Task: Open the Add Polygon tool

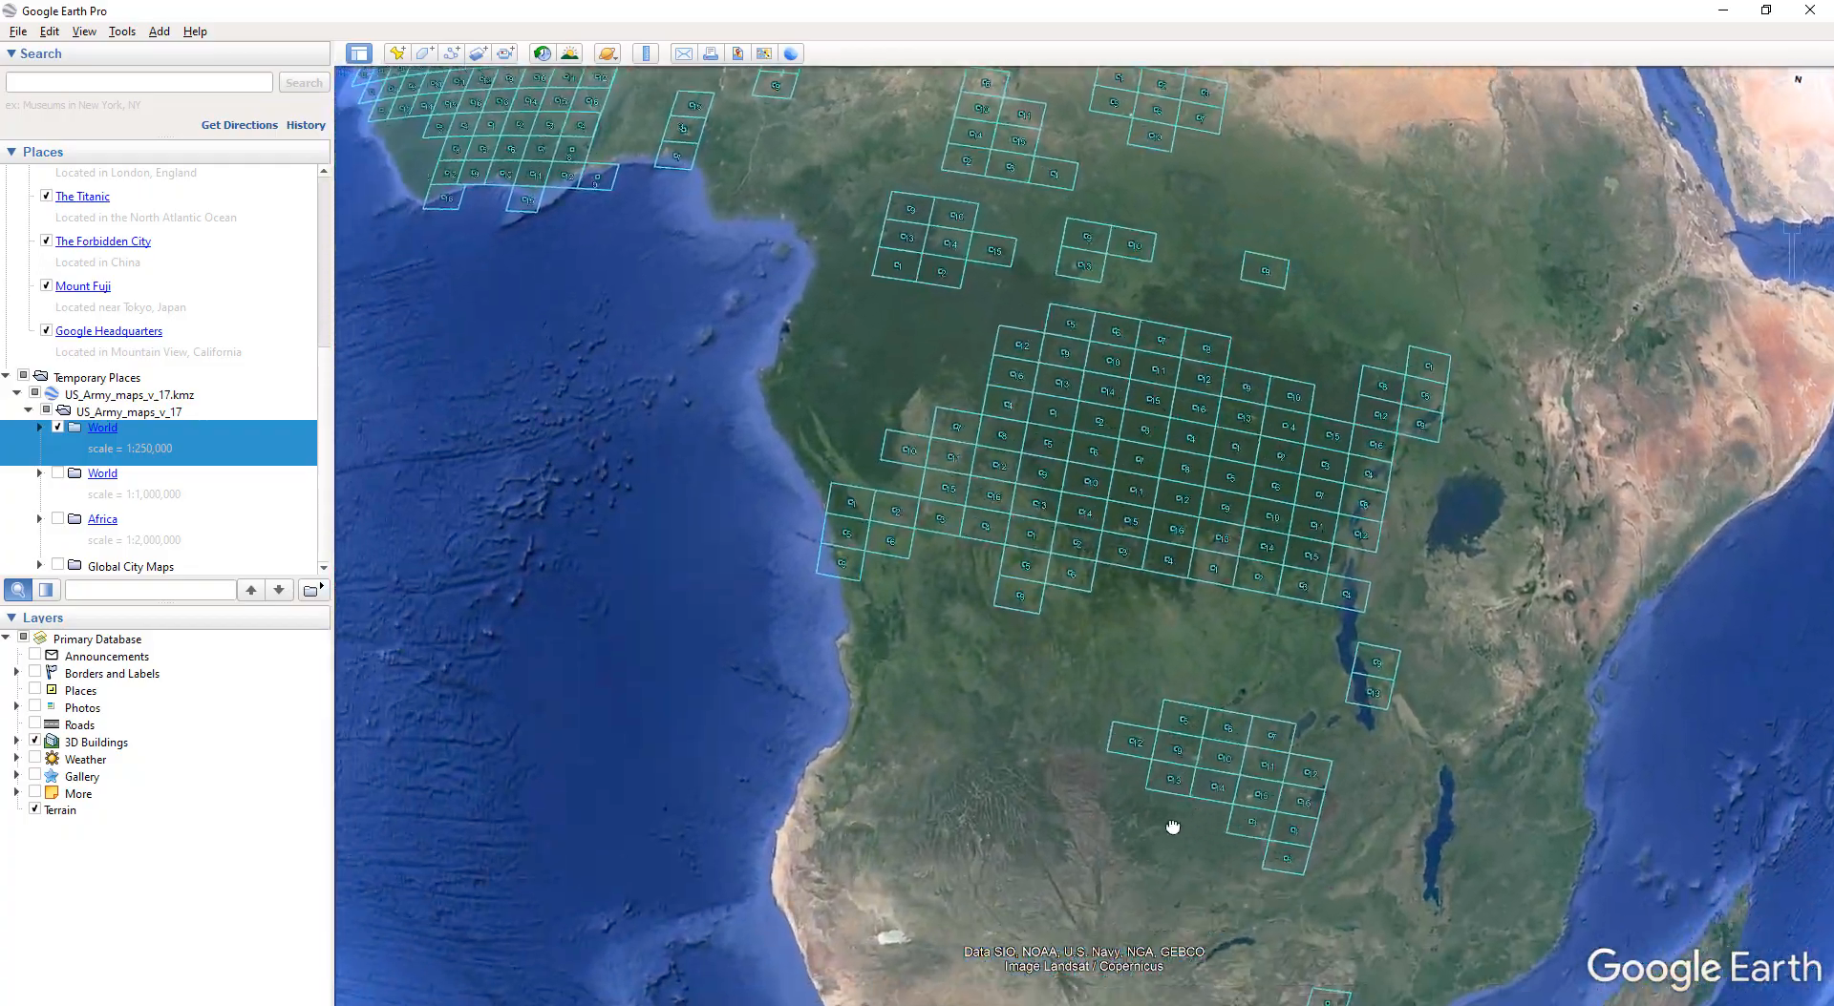Action: tap(424, 53)
